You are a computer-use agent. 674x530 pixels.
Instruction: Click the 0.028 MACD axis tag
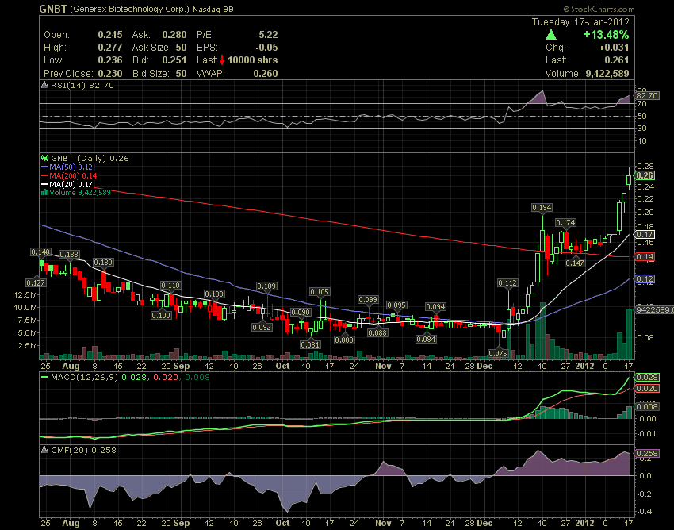coord(647,378)
